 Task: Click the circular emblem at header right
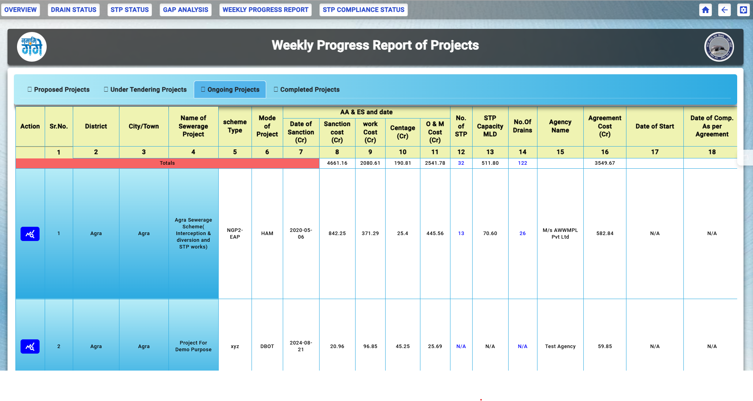719,47
